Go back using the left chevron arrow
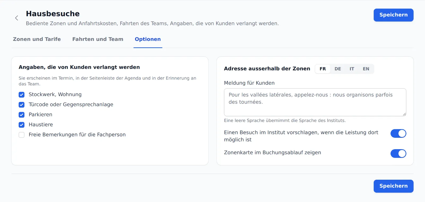The width and height of the screenshot is (425, 202). pyautogui.click(x=16, y=18)
